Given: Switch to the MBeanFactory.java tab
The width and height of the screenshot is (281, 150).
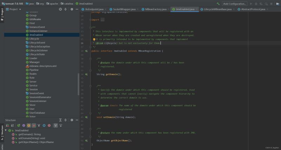Looking at the screenshot, I should pos(156,9).
